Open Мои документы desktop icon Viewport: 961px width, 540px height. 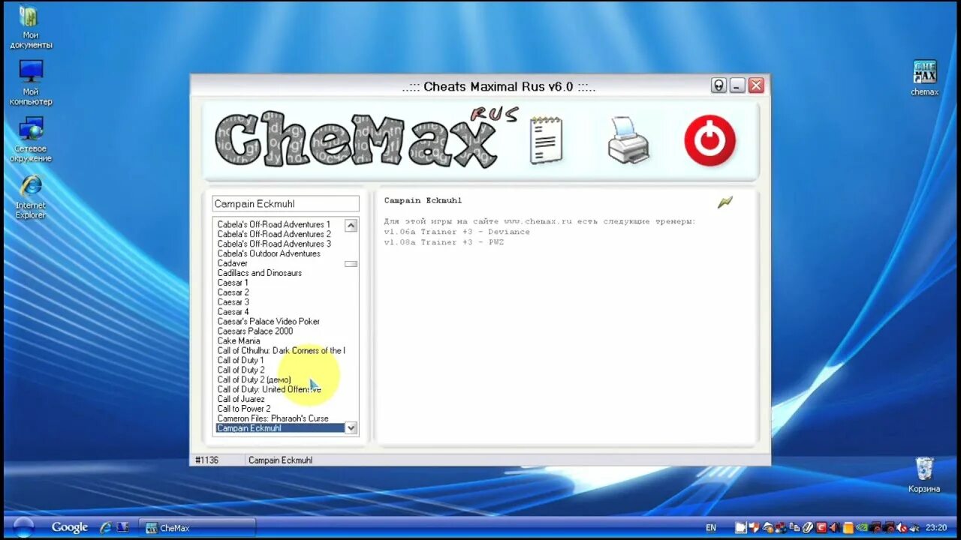click(x=31, y=27)
